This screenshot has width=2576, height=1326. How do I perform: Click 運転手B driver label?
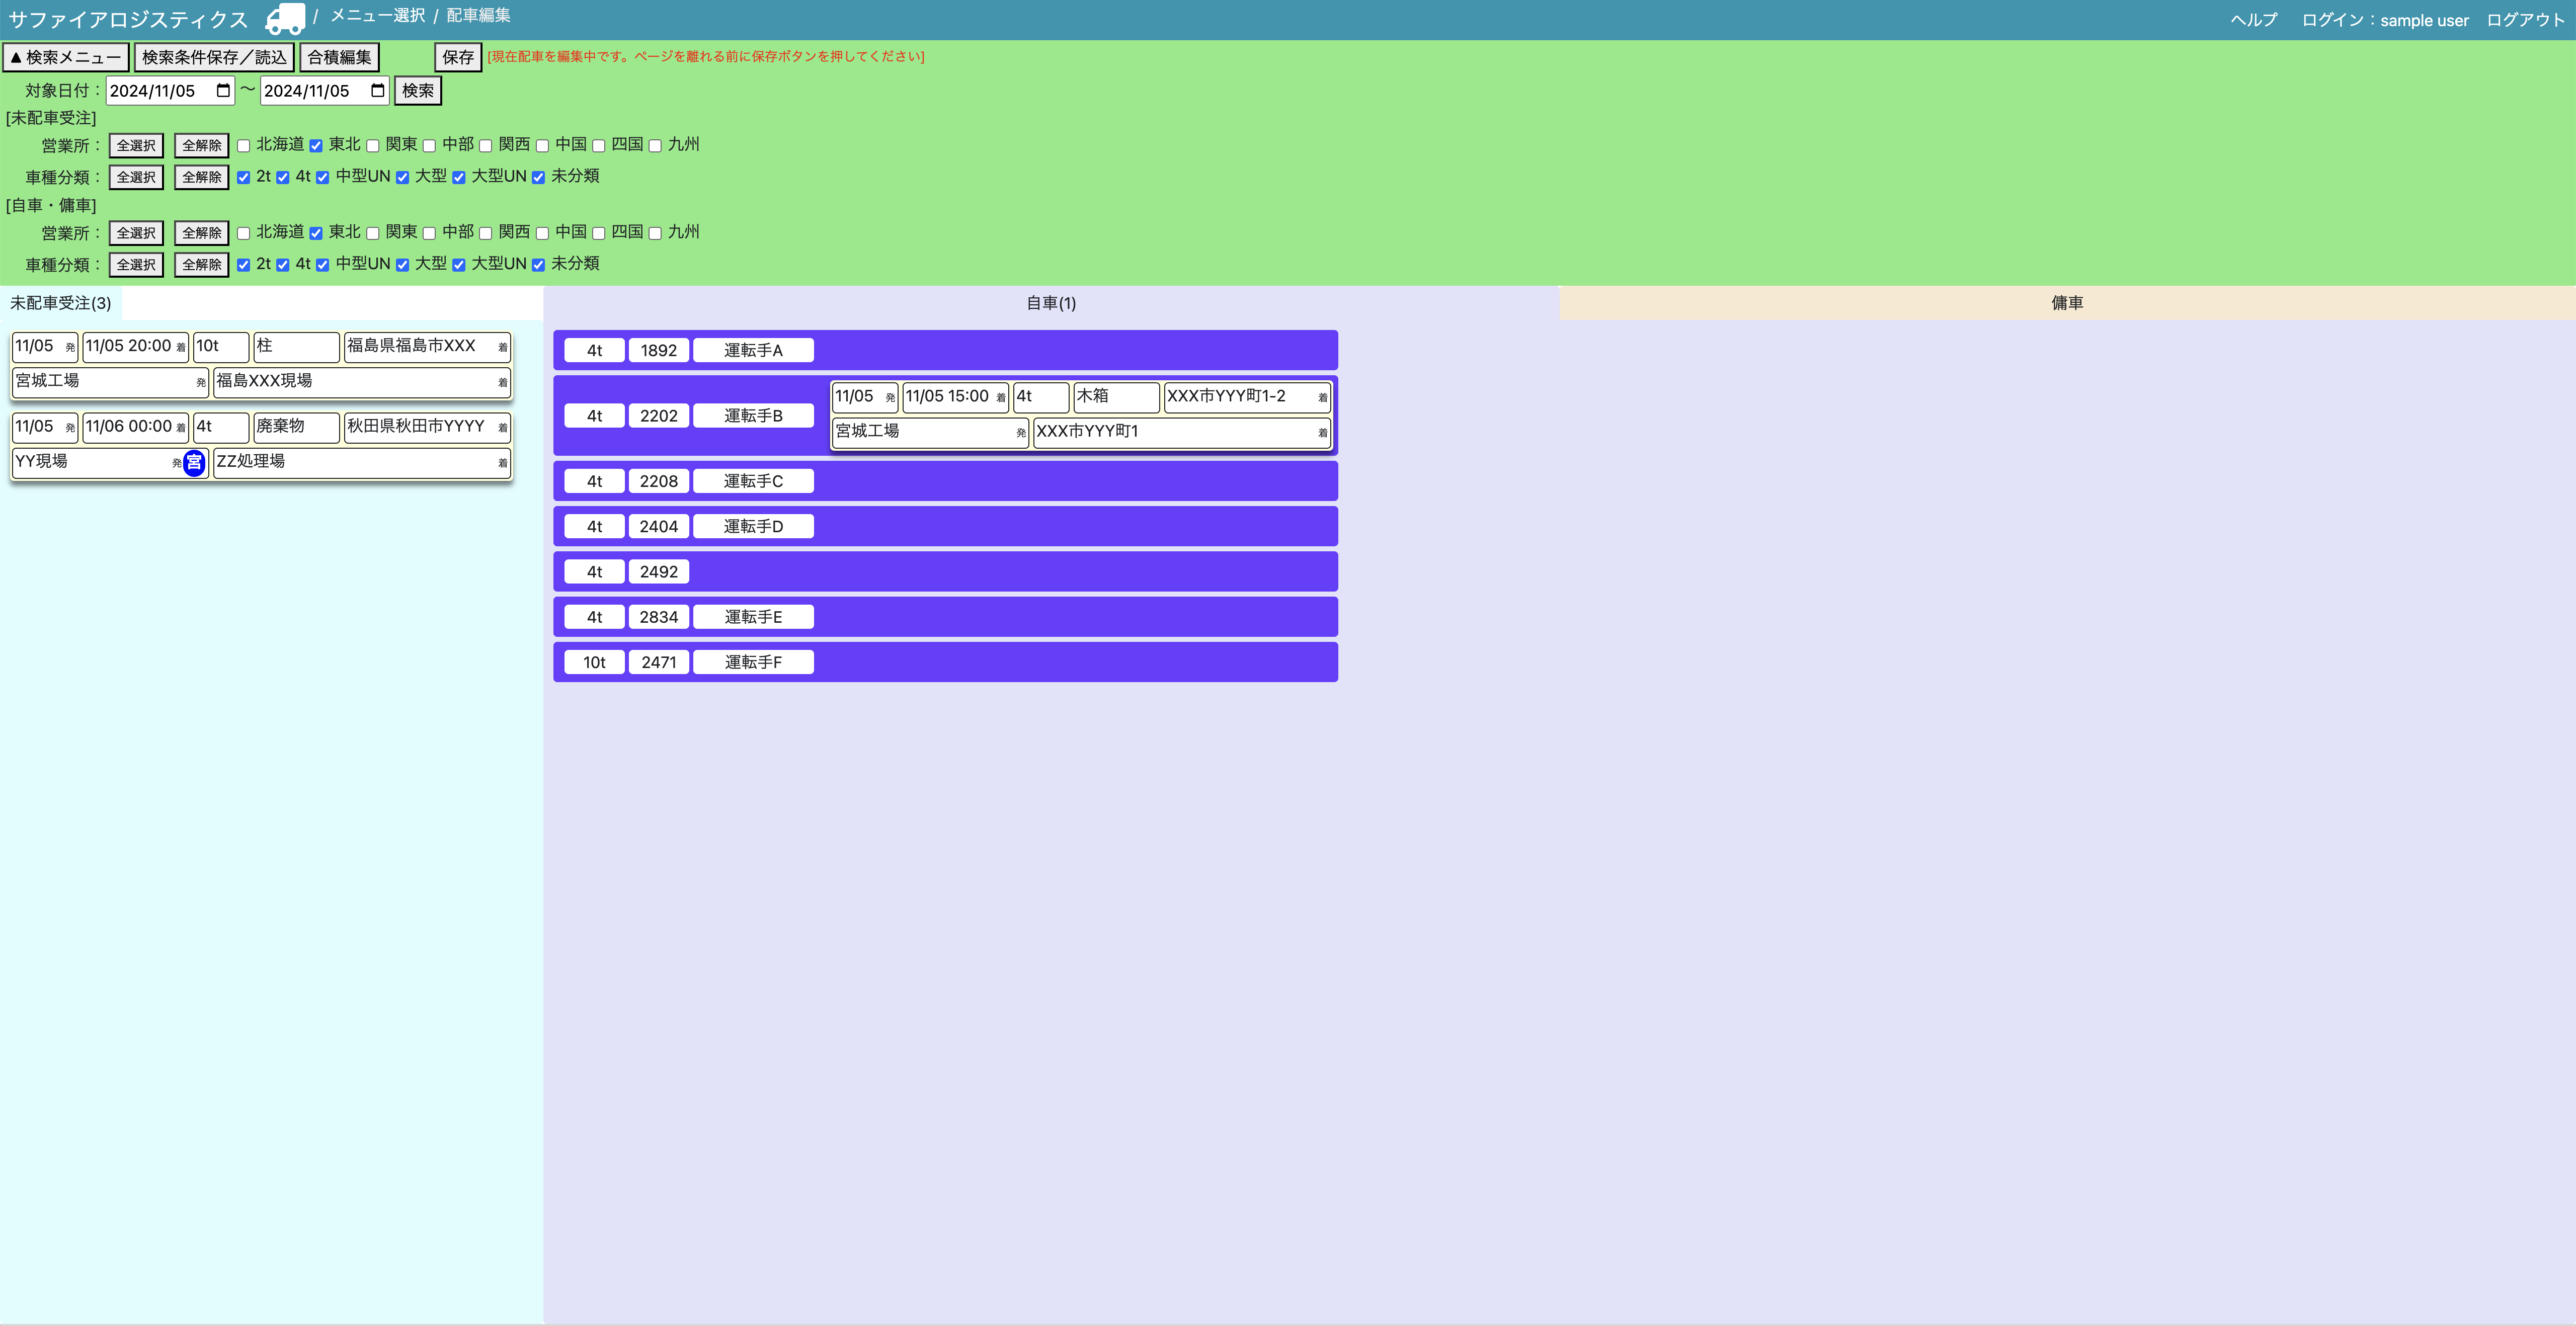[x=753, y=416]
